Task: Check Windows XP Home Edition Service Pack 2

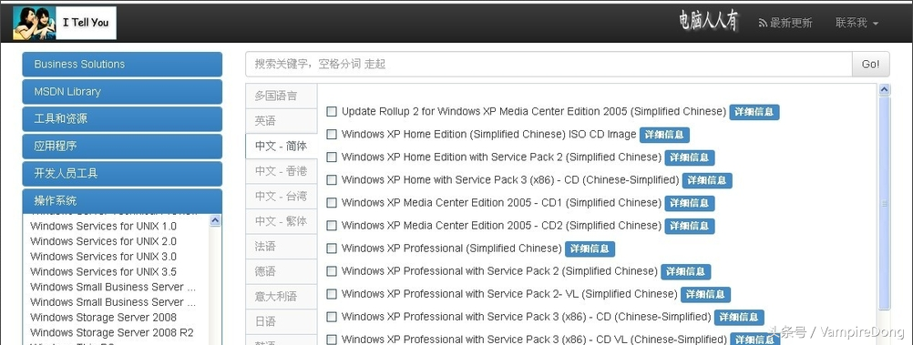Action: pos(332,157)
